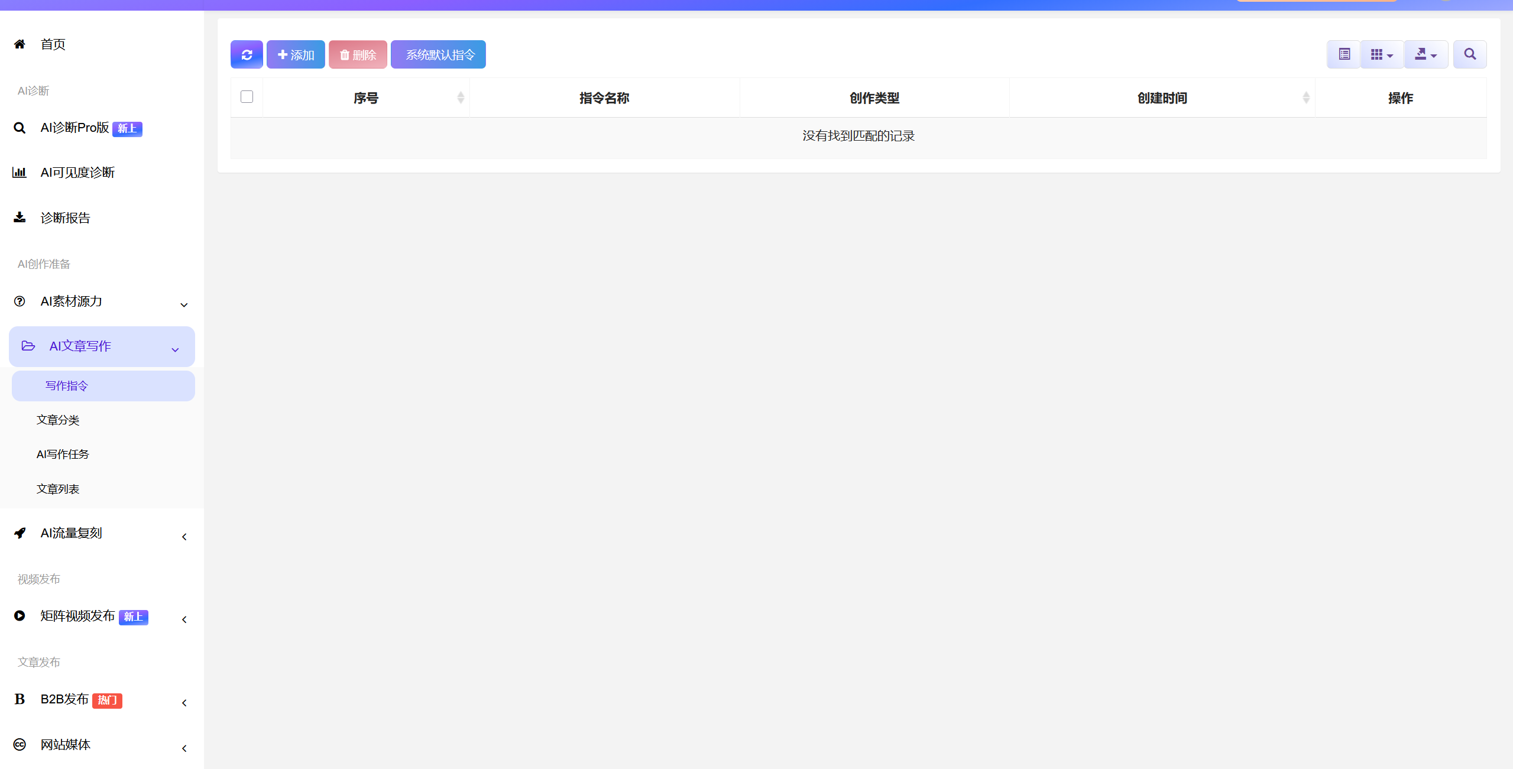
Task: Open 诊断报告 menu item
Action: pyautogui.click(x=66, y=218)
